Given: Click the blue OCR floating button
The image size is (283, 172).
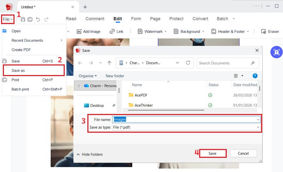Looking at the screenshot, I should click(276, 52).
